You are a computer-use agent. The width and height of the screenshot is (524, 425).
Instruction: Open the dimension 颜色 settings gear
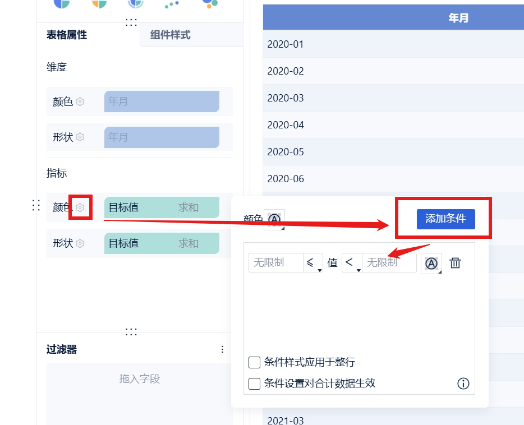point(80,101)
